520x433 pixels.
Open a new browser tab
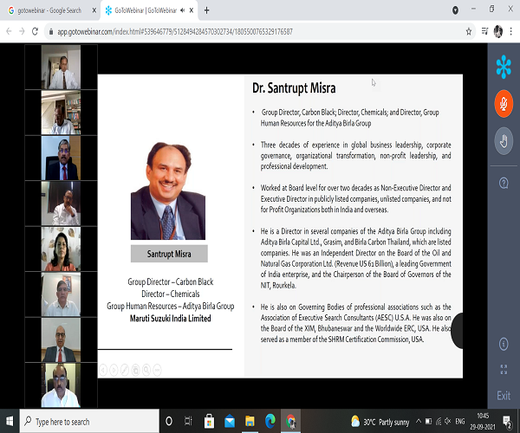[206, 10]
